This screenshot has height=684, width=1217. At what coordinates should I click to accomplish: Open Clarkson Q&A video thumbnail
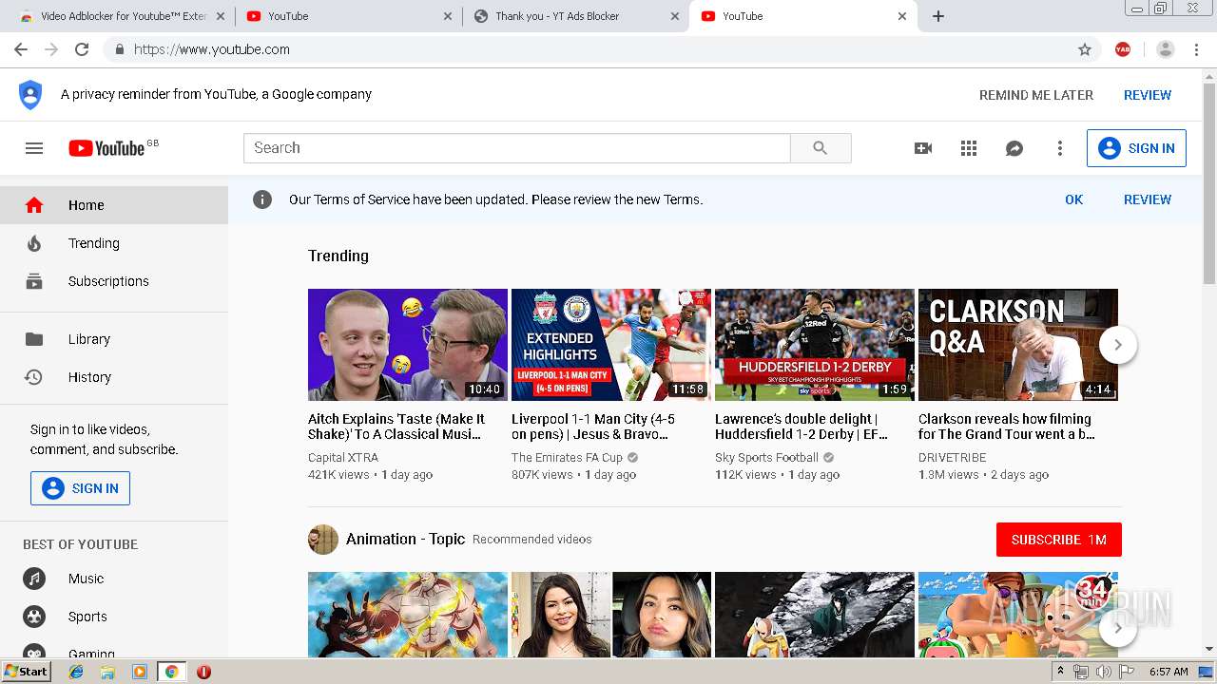point(1018,345)
